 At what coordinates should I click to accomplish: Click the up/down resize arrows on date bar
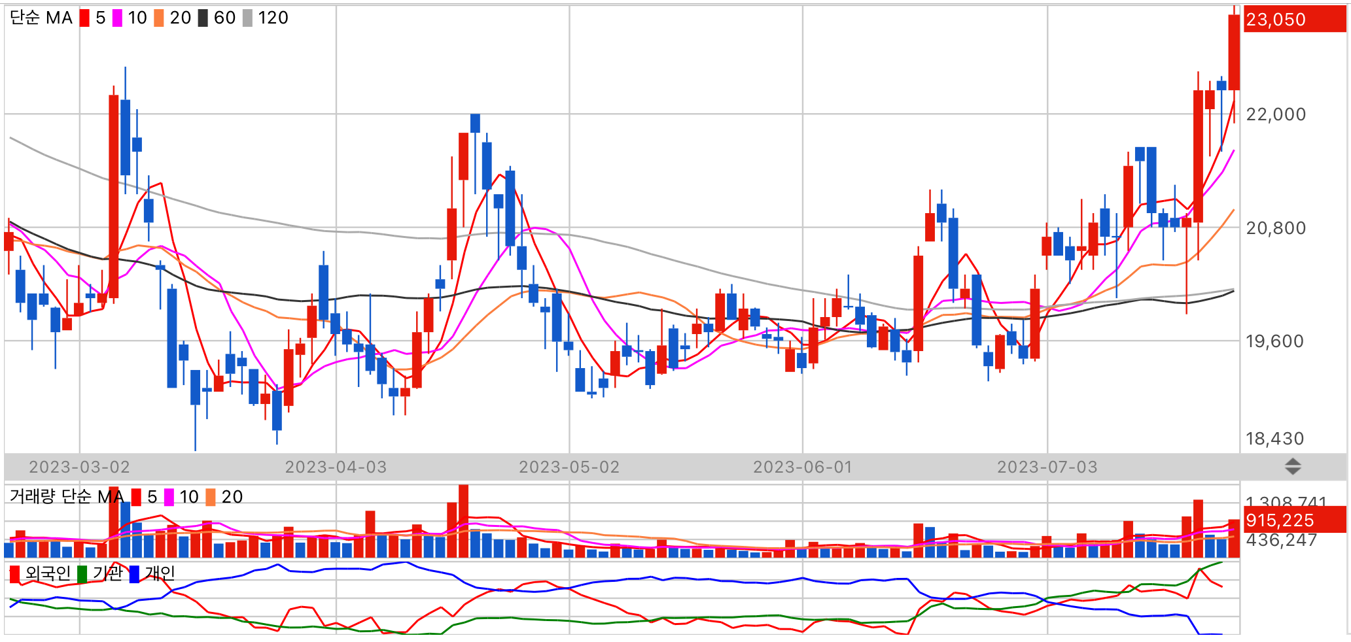[x=1293, y=466]
